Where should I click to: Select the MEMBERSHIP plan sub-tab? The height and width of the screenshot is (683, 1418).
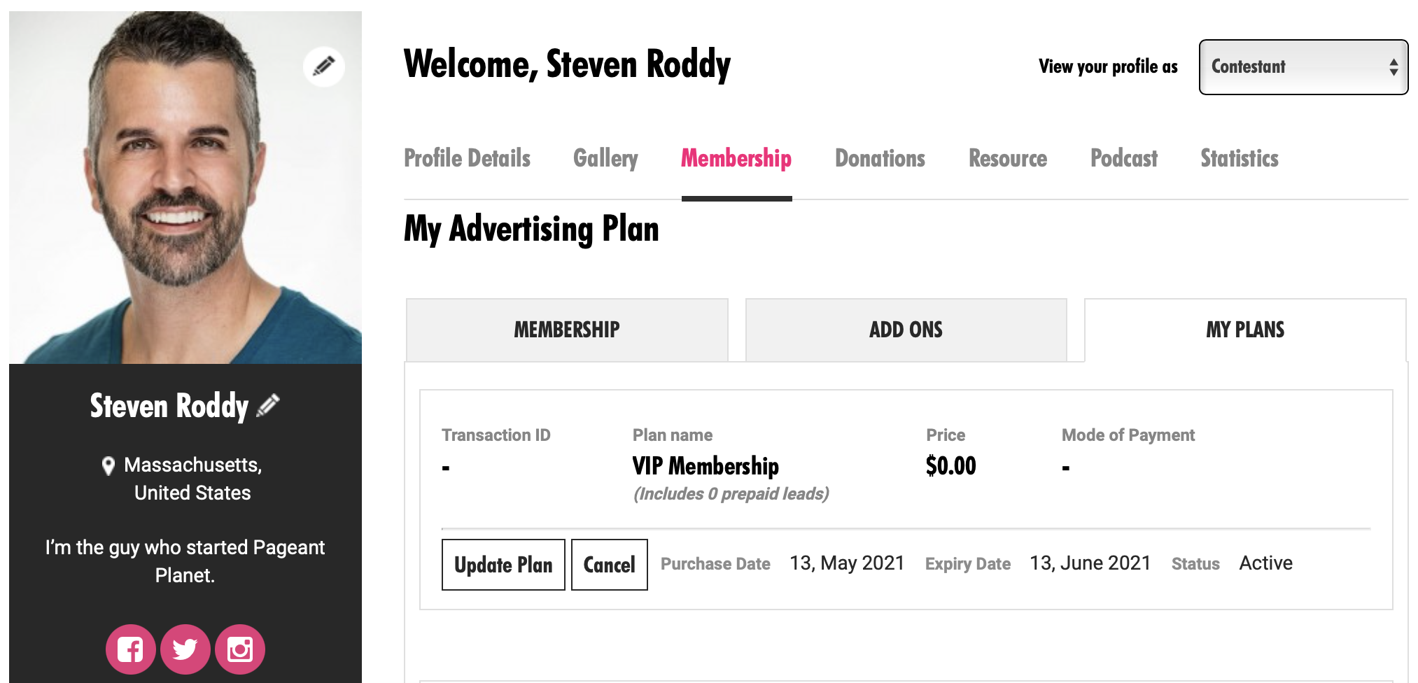[567, 330]
